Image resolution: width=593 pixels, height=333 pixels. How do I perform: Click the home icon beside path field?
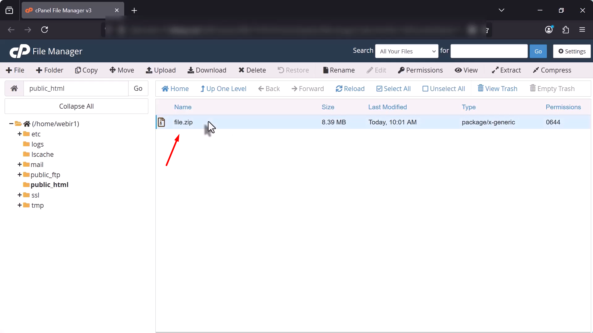[14, 89]
